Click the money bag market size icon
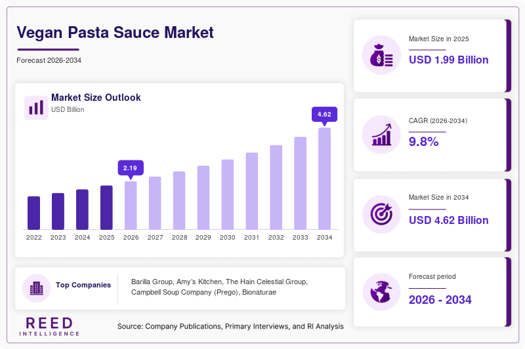The image size is (525, 349). click(x=381, y=55)
